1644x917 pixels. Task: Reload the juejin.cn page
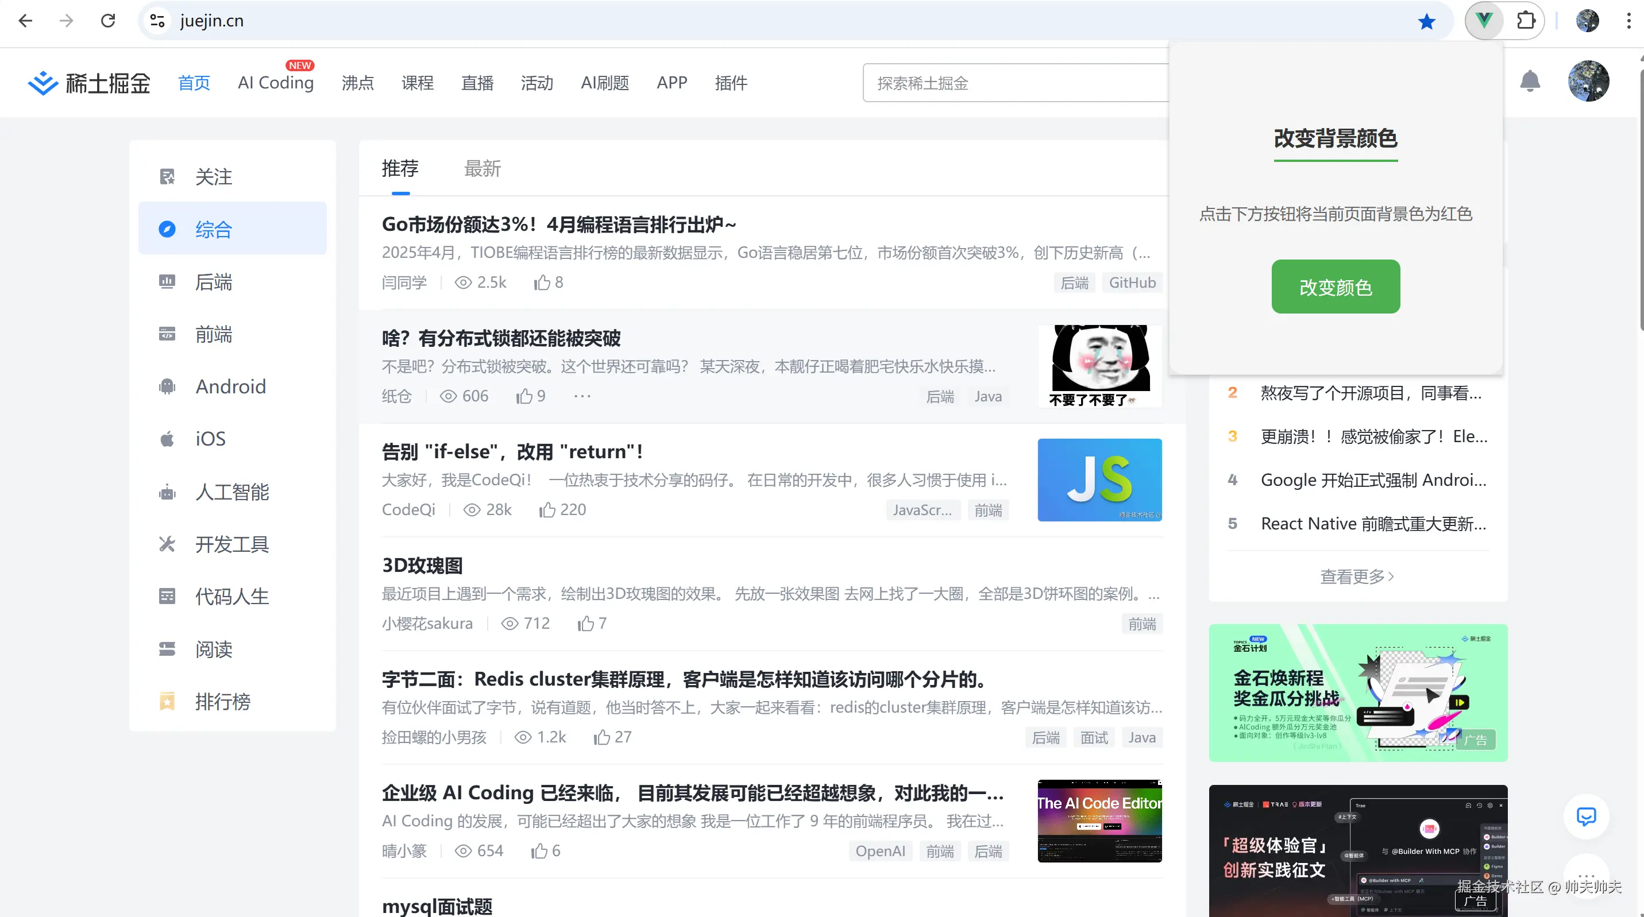[x=108, y=21]
